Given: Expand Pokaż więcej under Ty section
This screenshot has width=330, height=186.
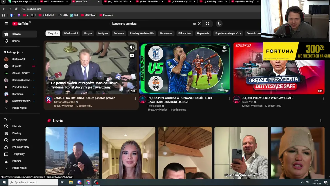Looking at the screenshot, I should pos(20,168).
